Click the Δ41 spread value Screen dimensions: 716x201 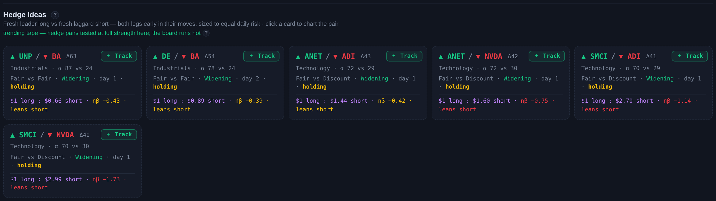651,56
